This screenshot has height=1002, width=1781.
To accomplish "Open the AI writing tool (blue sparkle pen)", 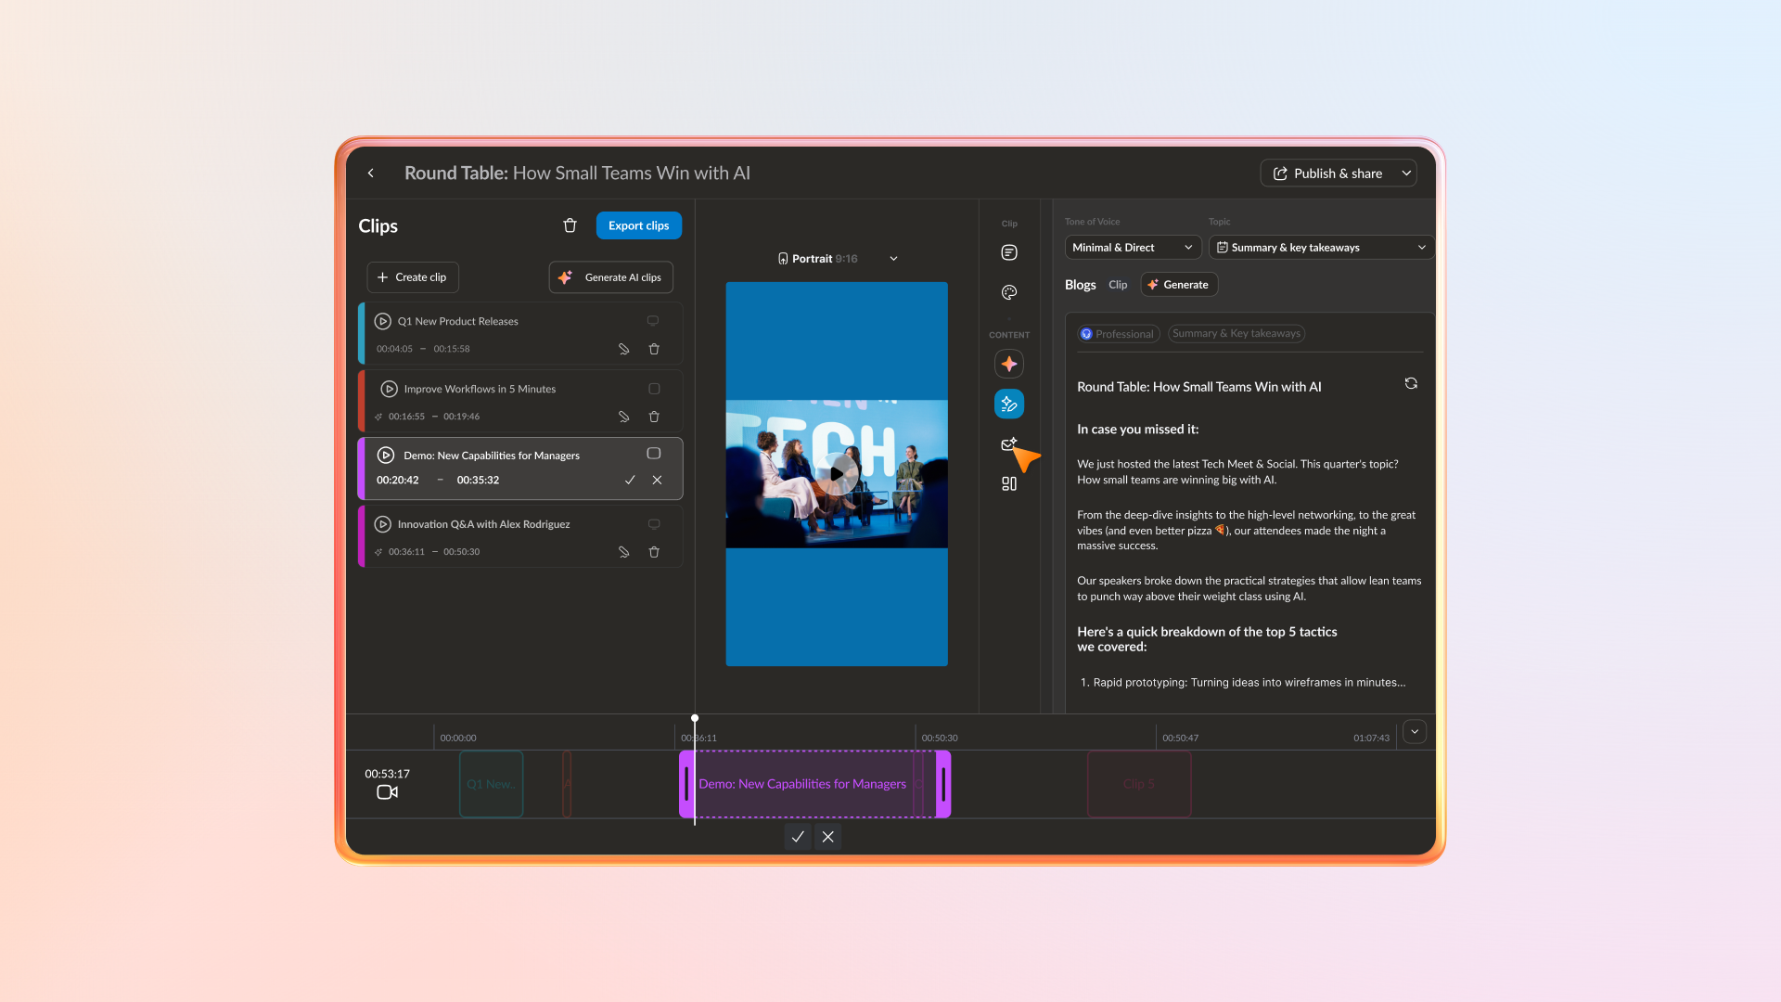I will tap(1008, 404).
